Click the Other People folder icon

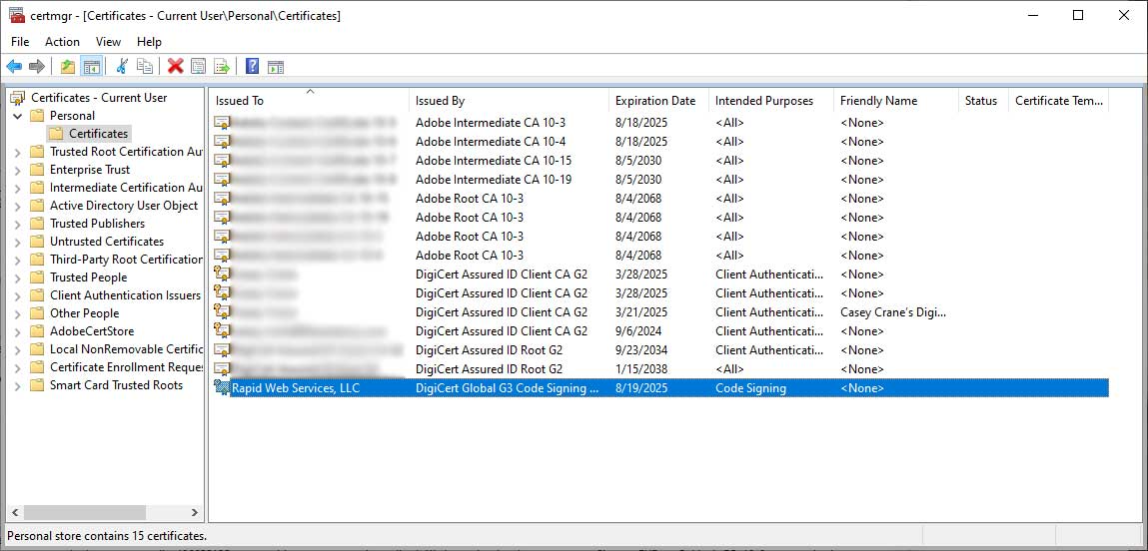37,313
